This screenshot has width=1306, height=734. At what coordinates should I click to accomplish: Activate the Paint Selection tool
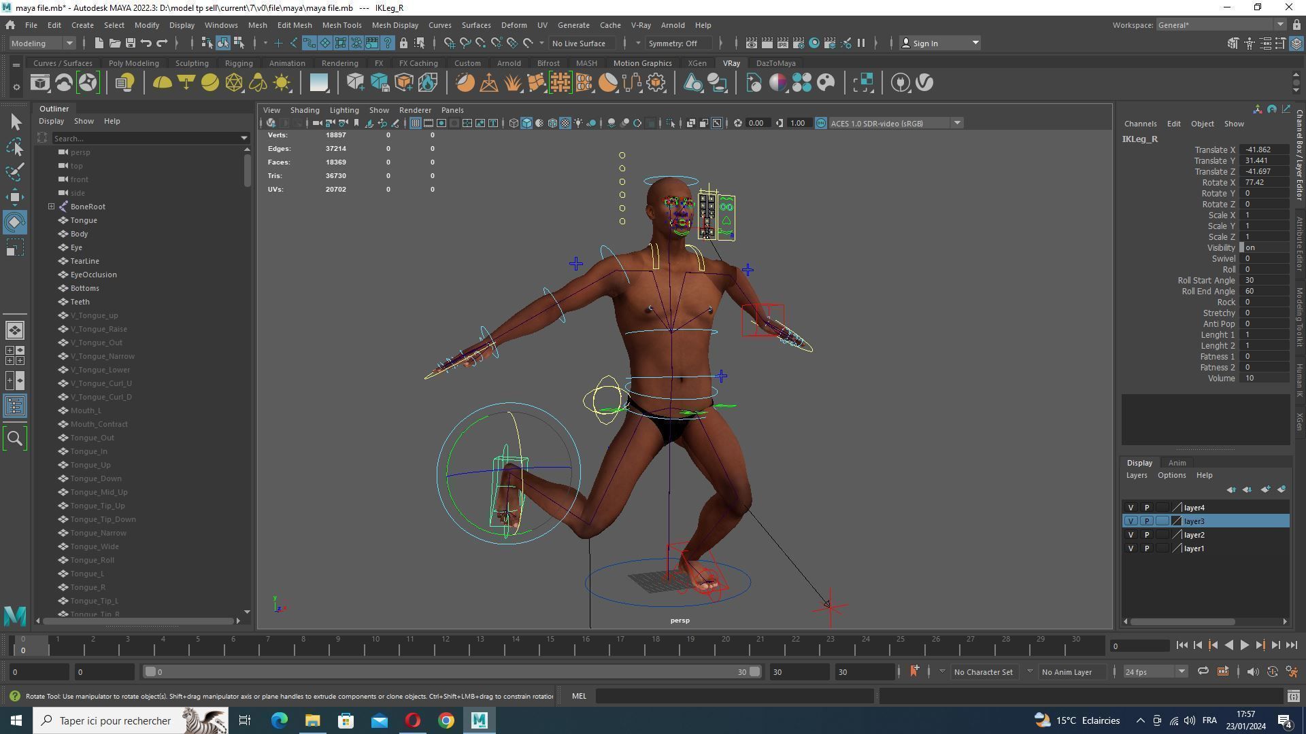tap(15, 172)
